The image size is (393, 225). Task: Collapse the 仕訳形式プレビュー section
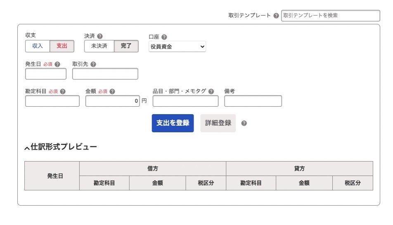point(61,147)
